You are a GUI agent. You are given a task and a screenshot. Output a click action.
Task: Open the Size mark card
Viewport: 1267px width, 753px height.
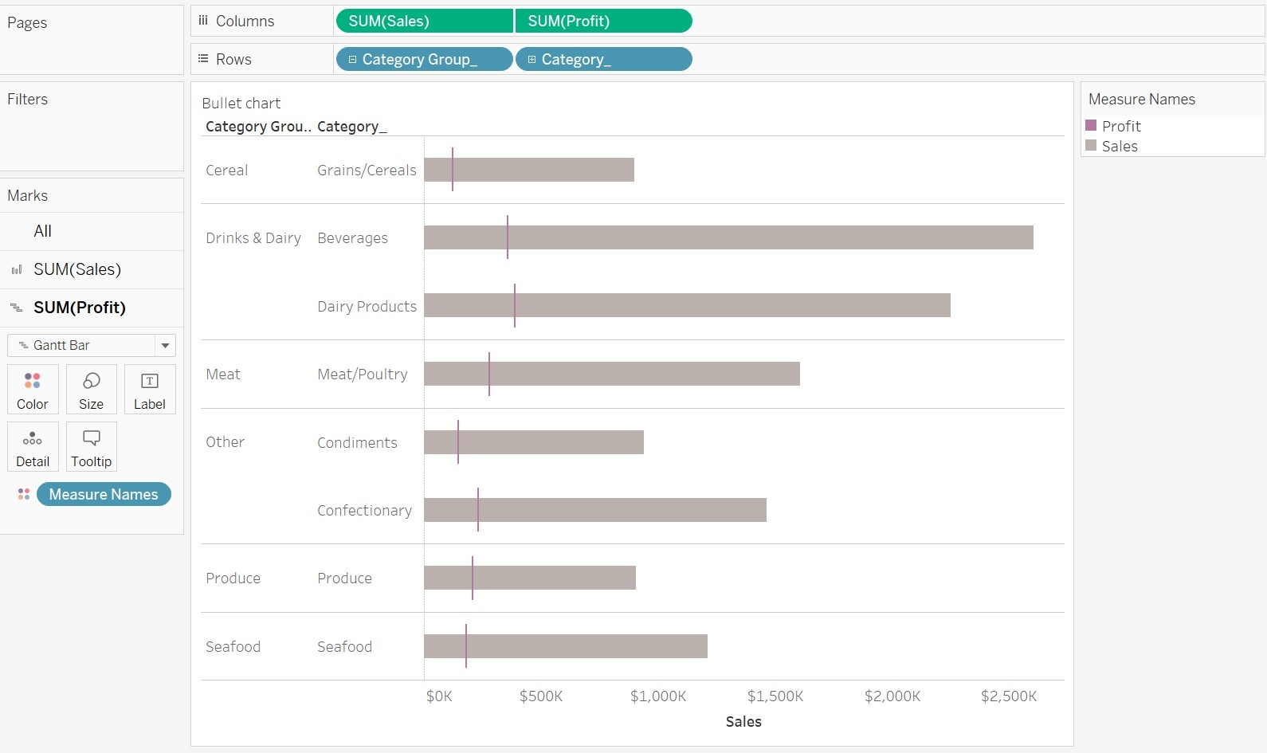coord(91,390)
